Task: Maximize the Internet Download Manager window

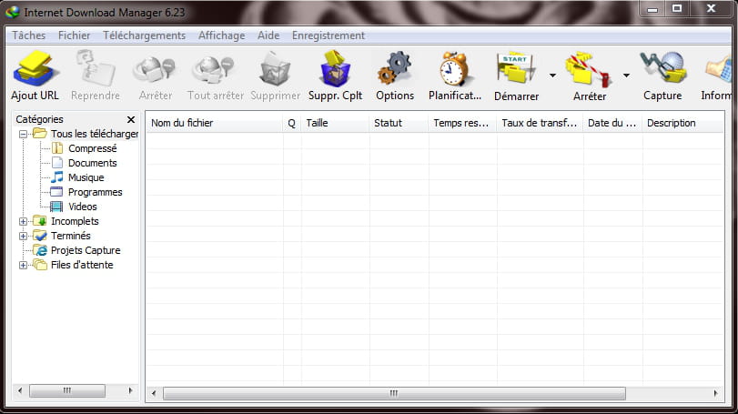Action: [x=677, y=8]
